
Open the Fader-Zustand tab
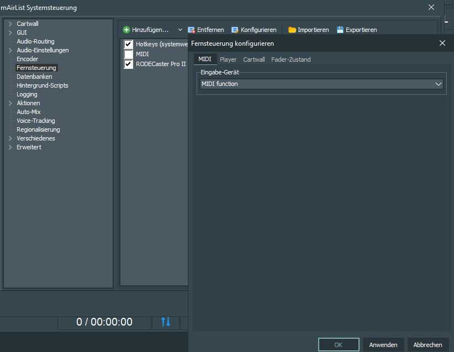tap(291, 59)
